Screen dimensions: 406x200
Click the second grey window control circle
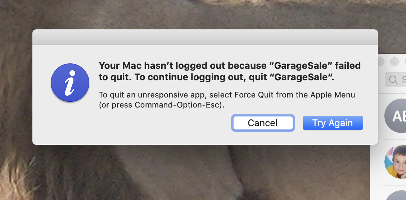394,62
